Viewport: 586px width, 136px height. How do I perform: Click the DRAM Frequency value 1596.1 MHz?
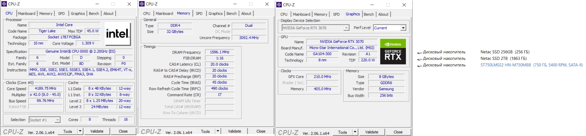pos(220,52)
